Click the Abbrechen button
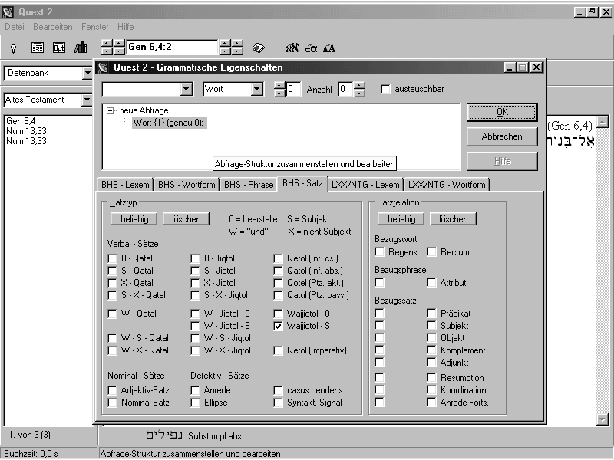Screen dimensions: 614x460 [502, 136]
